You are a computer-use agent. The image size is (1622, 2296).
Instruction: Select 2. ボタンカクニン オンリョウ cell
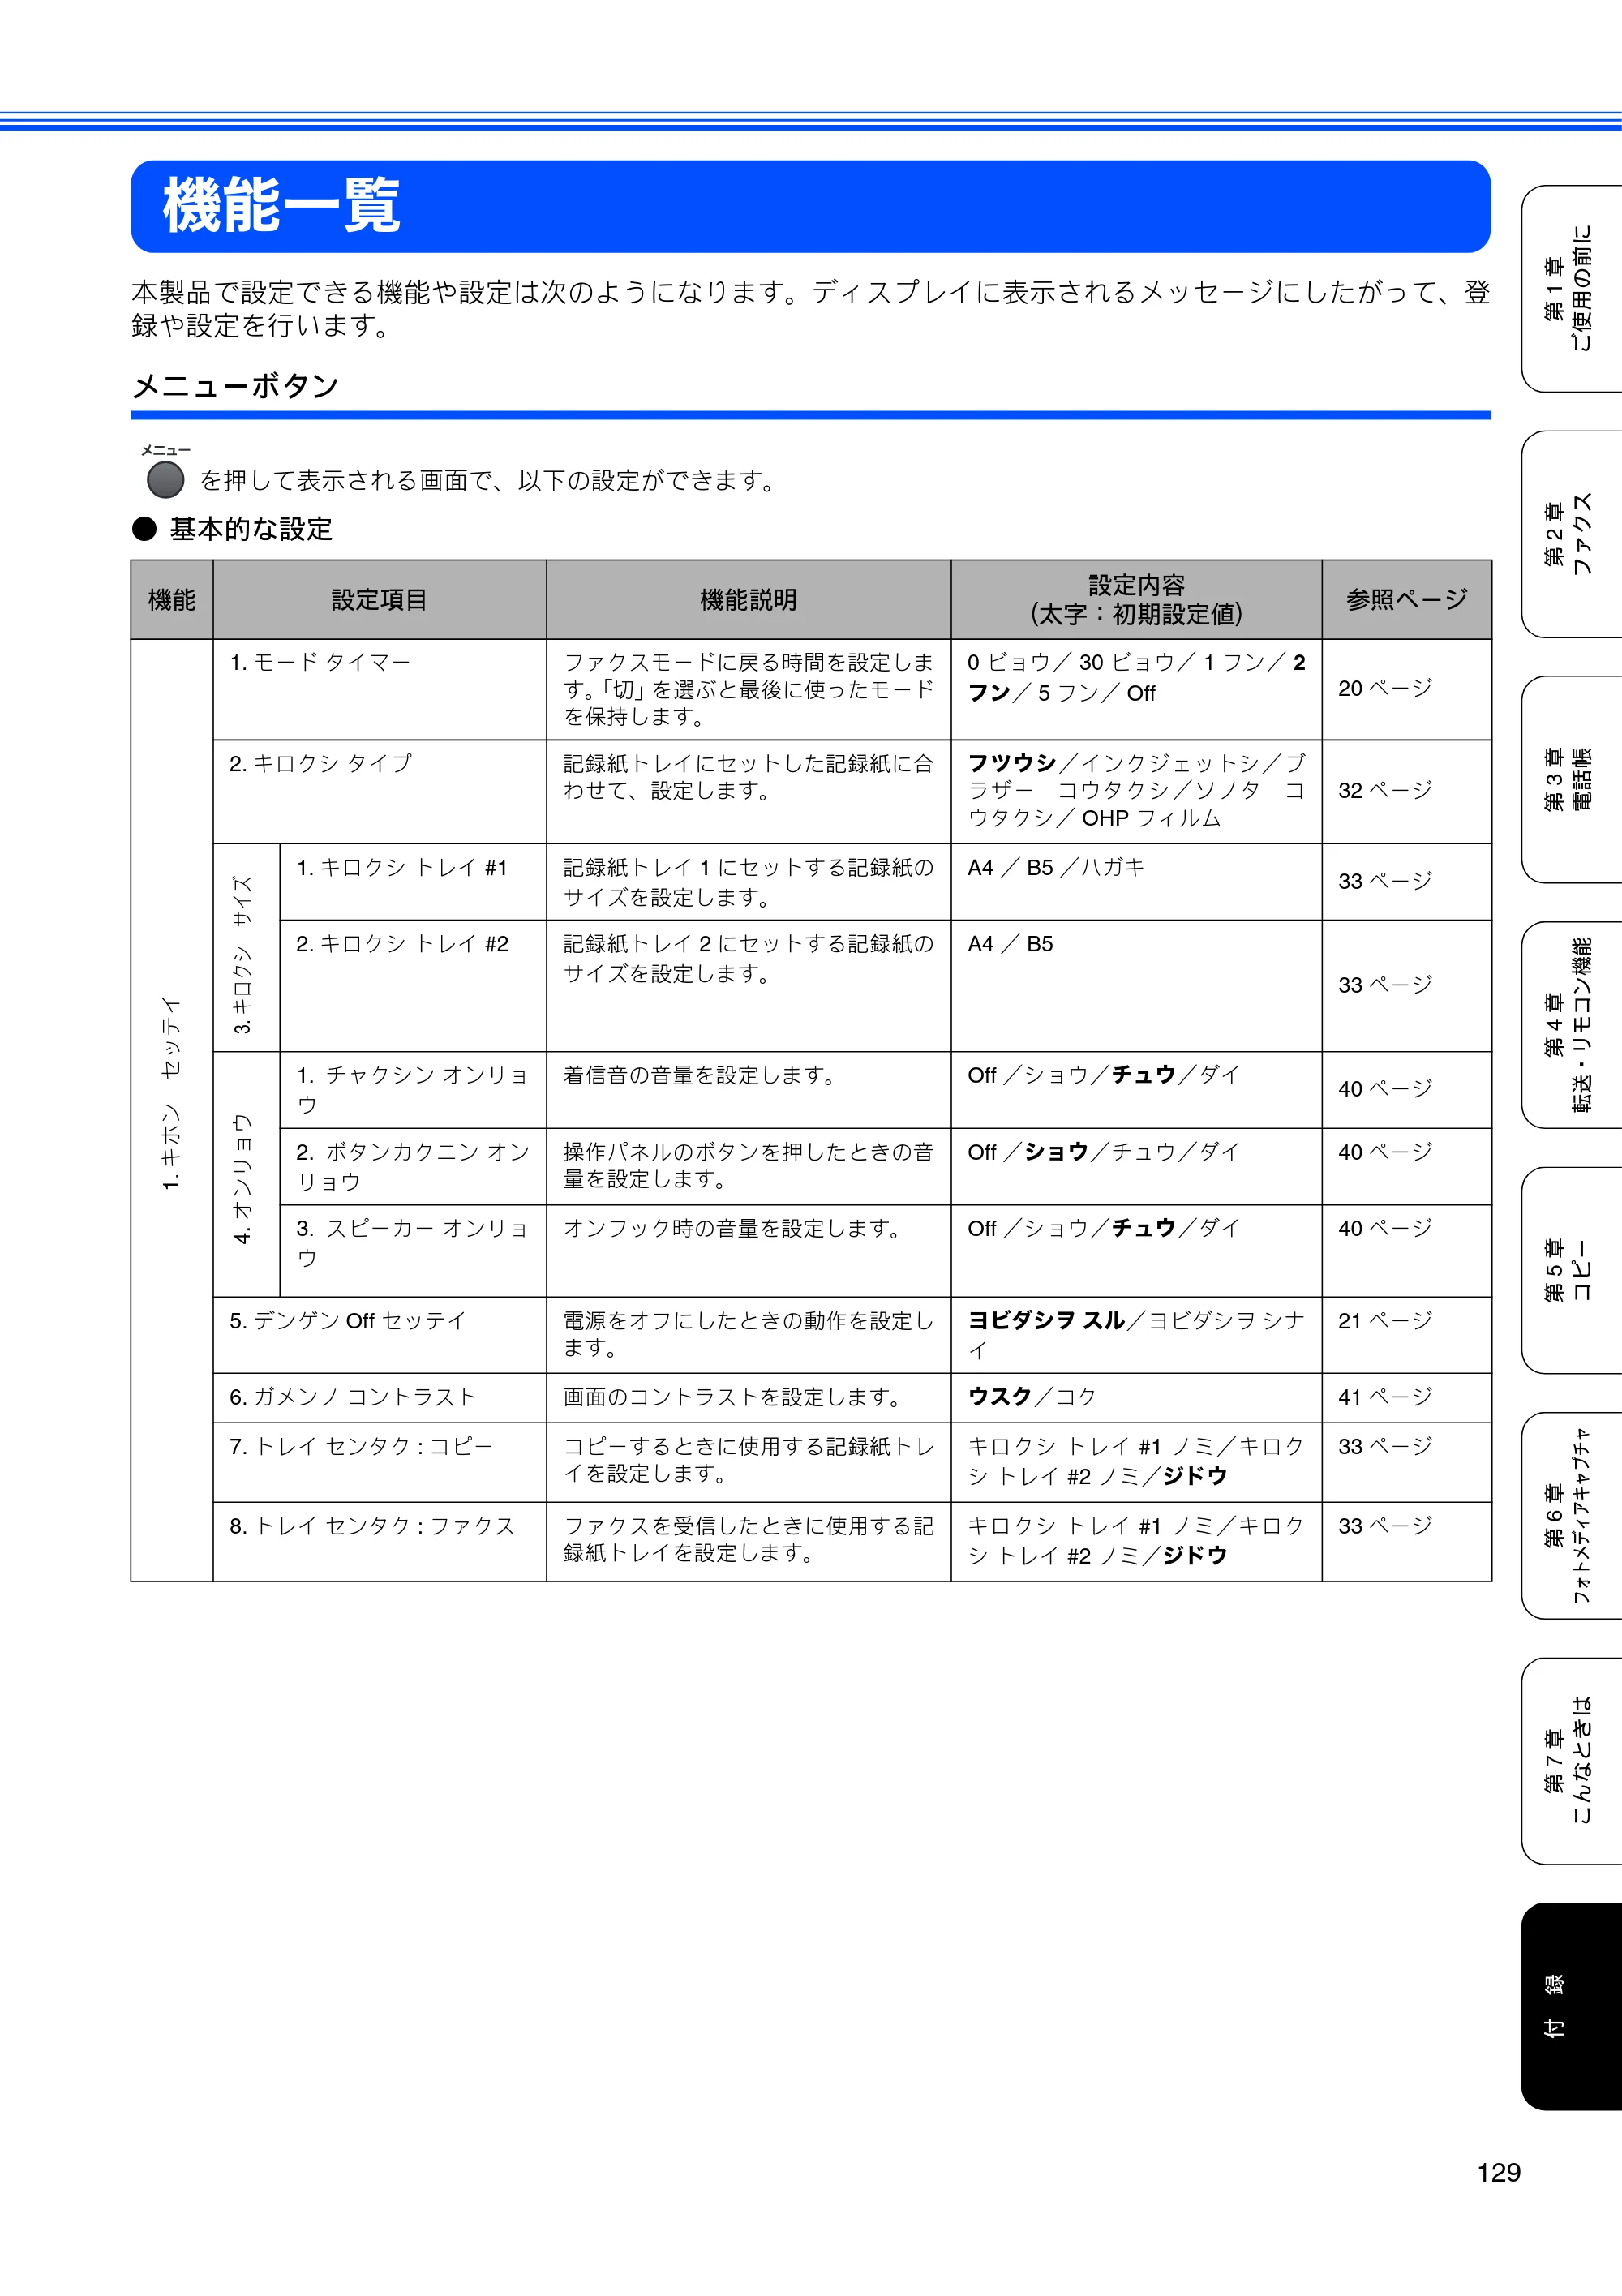(413, 1166)
